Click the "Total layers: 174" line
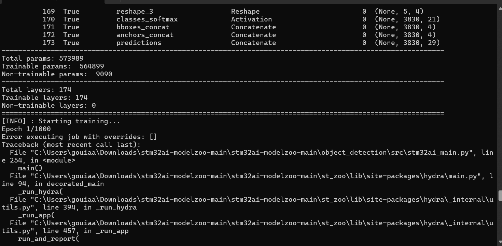This screenshot has width=502, height=246. [37, 90]
